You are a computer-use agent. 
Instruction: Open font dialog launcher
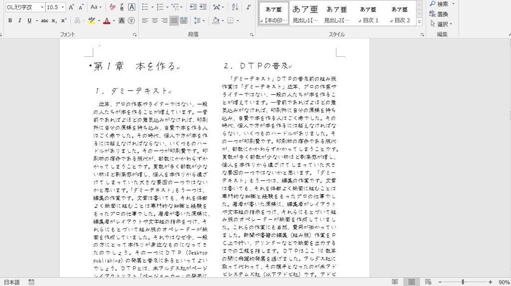point(135,34)
